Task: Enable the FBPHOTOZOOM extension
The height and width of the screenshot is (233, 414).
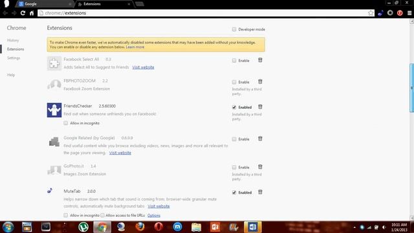Action: tap(234, 82)
